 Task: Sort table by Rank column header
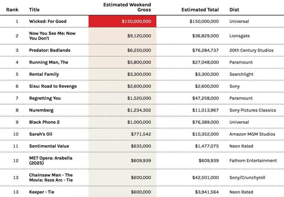pos(12,10)
